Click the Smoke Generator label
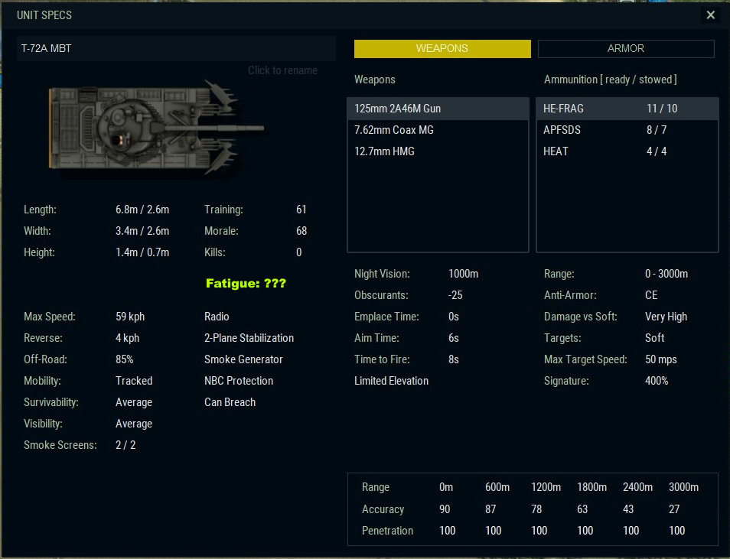The height and width of the screenshot is (559, 730). 243,359
